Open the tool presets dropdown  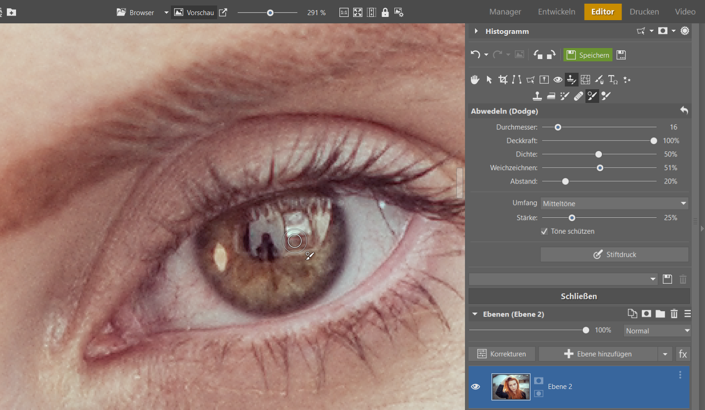point(563,279)
